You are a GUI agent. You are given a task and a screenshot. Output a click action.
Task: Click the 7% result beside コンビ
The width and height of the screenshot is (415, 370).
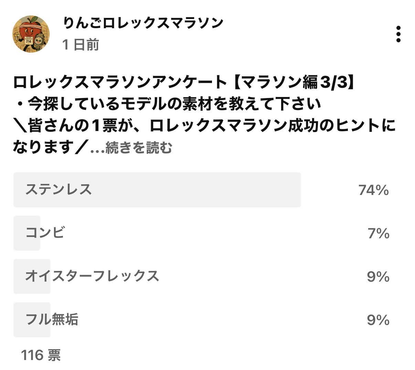[378, 233]
